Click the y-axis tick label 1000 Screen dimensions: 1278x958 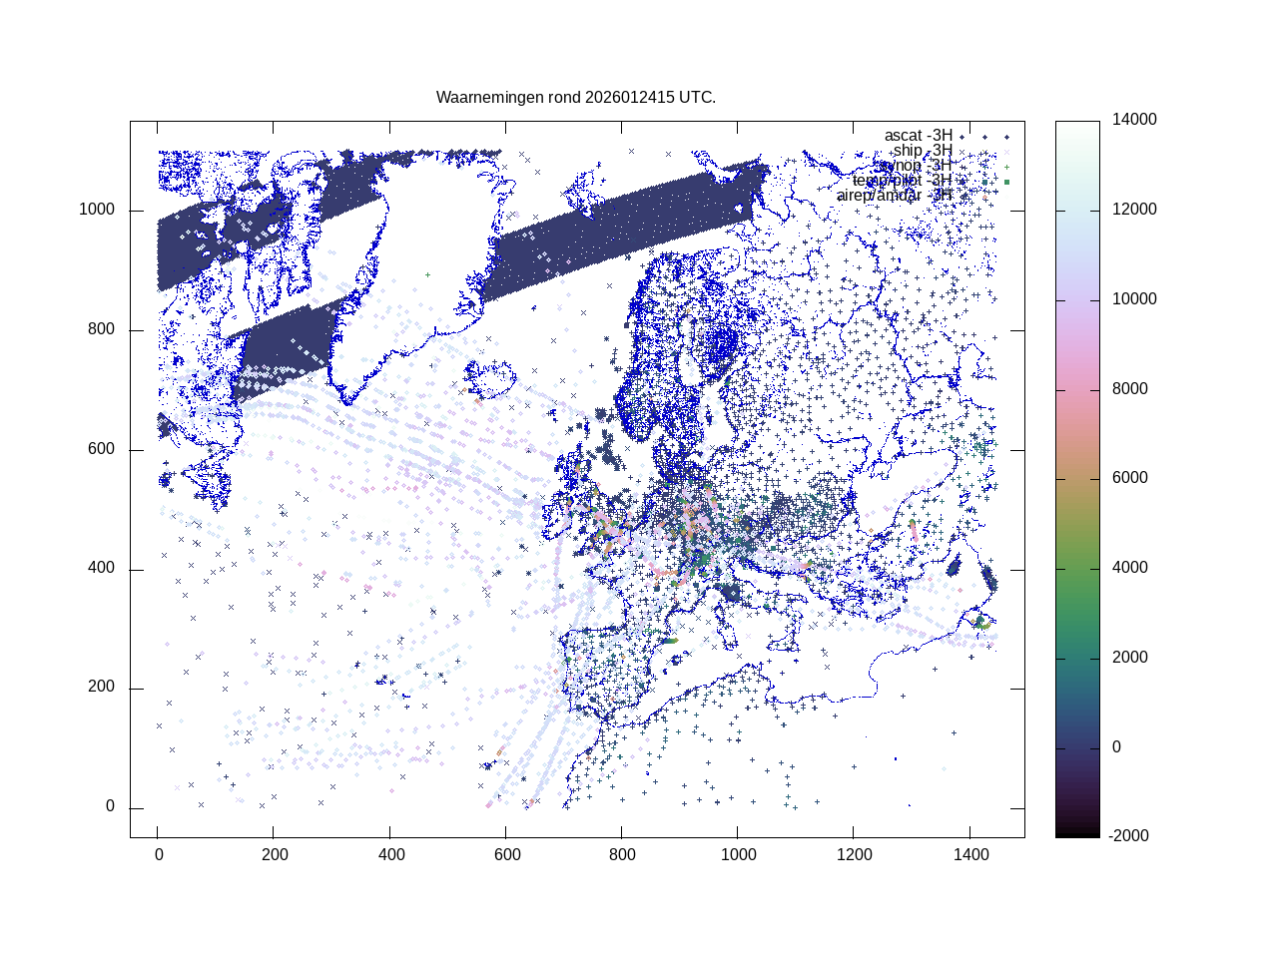tap(97, 210)
